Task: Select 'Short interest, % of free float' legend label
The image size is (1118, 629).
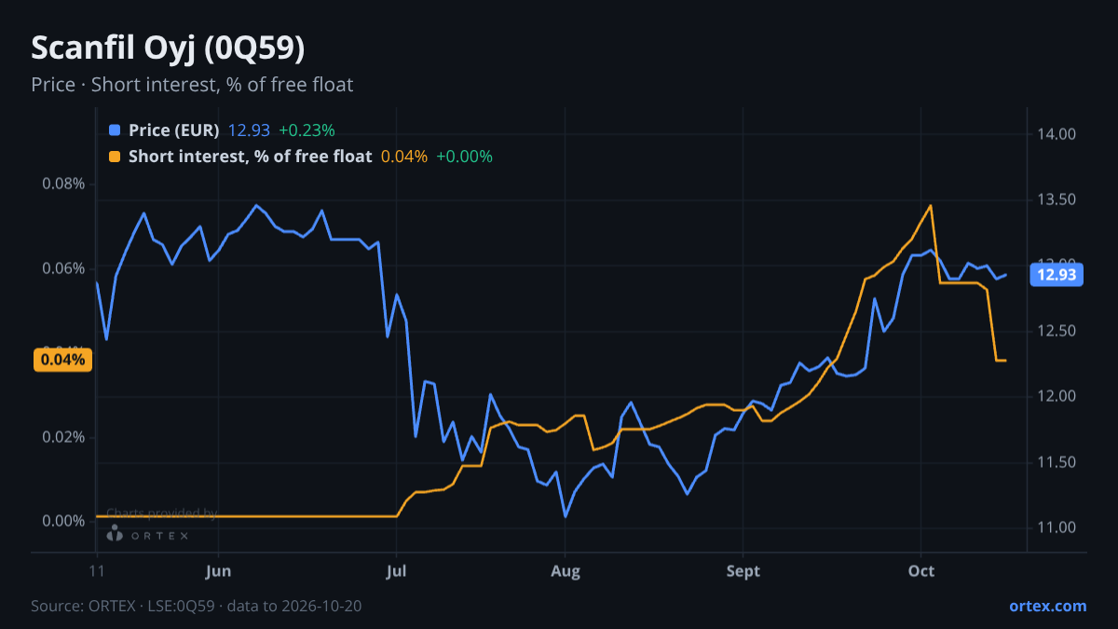Action: [250, 157]
